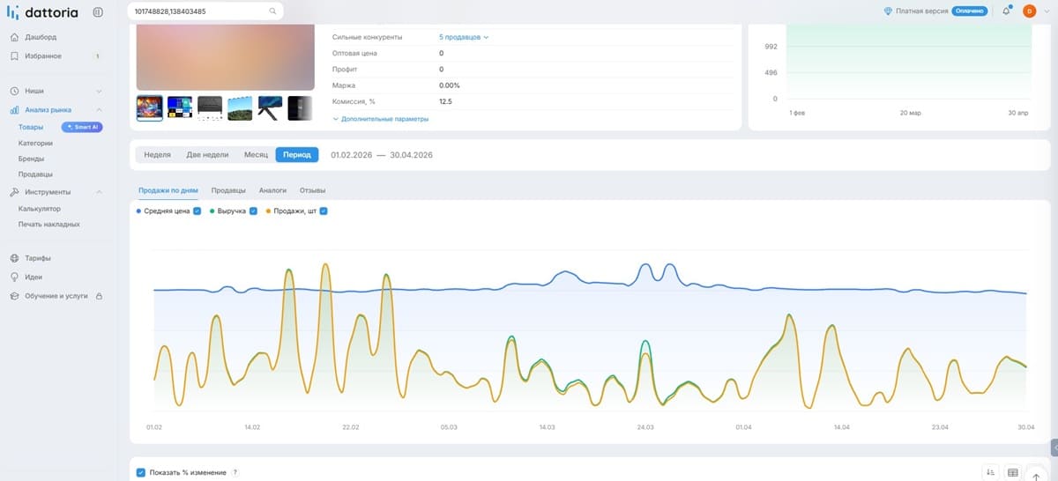Click the diamond icon near Платная версия
The image size is (1058, 481).
(888, 11)
